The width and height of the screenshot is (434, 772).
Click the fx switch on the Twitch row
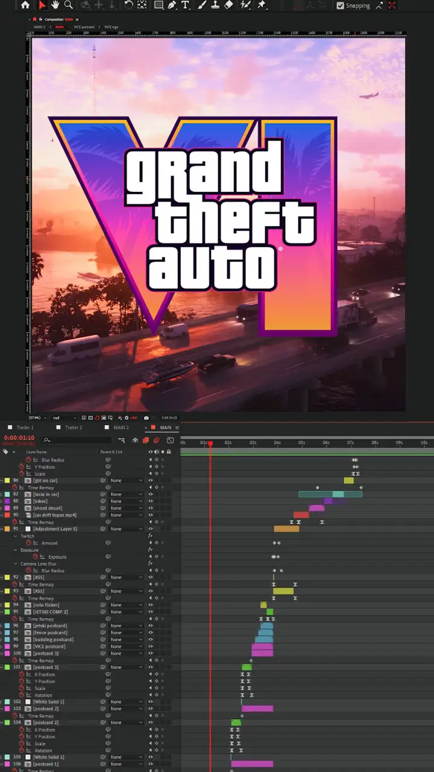pyautogui.click(x=151, y=536)
